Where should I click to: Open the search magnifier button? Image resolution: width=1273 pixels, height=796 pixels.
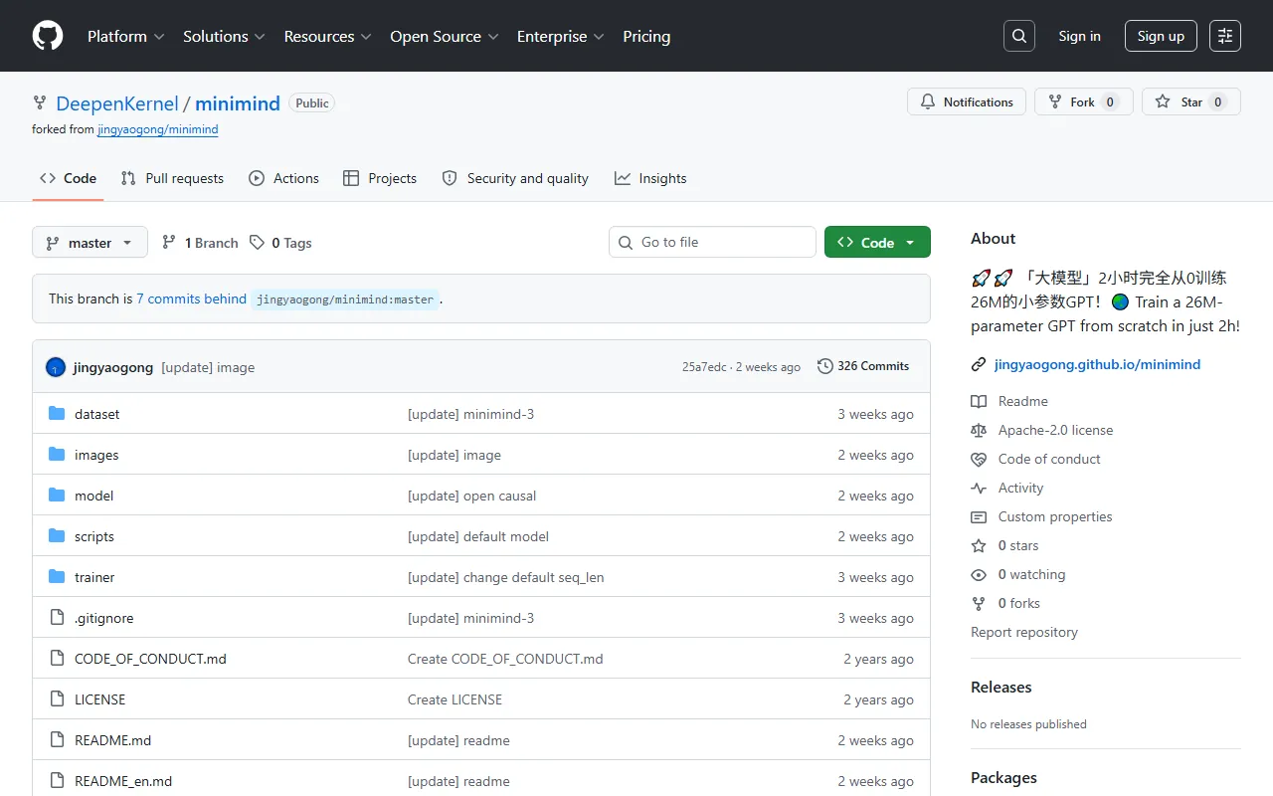pyautogui.click(x=1018, y=36)
